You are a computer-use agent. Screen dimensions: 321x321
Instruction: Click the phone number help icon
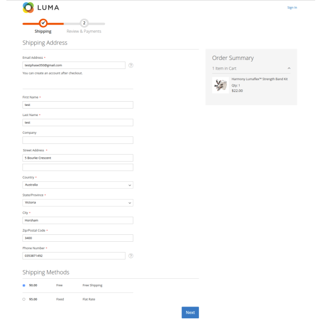[131, 256]
